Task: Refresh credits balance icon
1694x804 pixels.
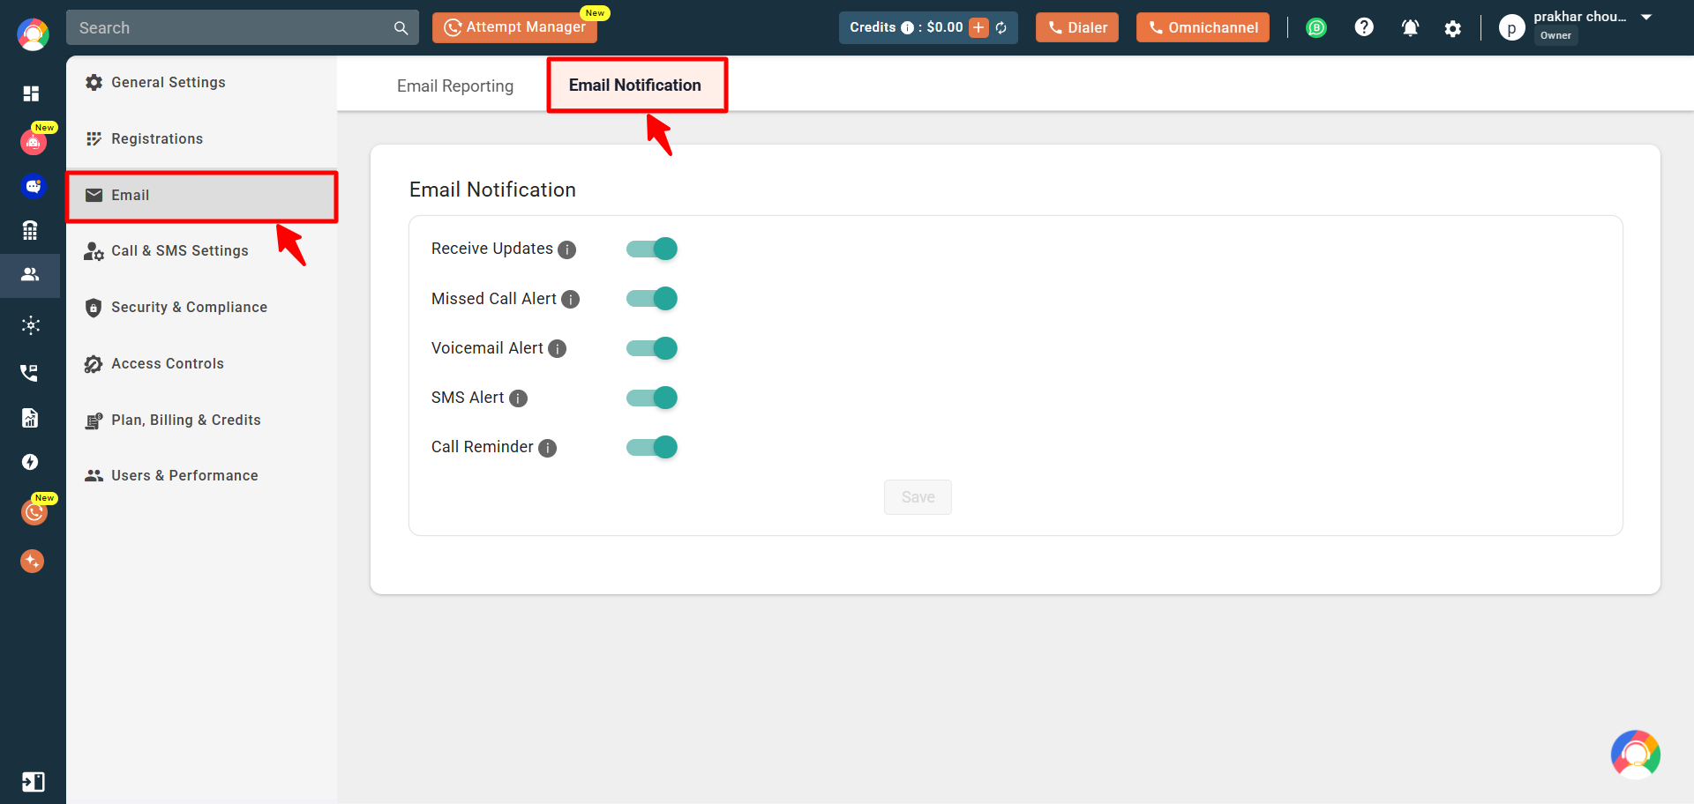Action: [x=1001, y=28]
